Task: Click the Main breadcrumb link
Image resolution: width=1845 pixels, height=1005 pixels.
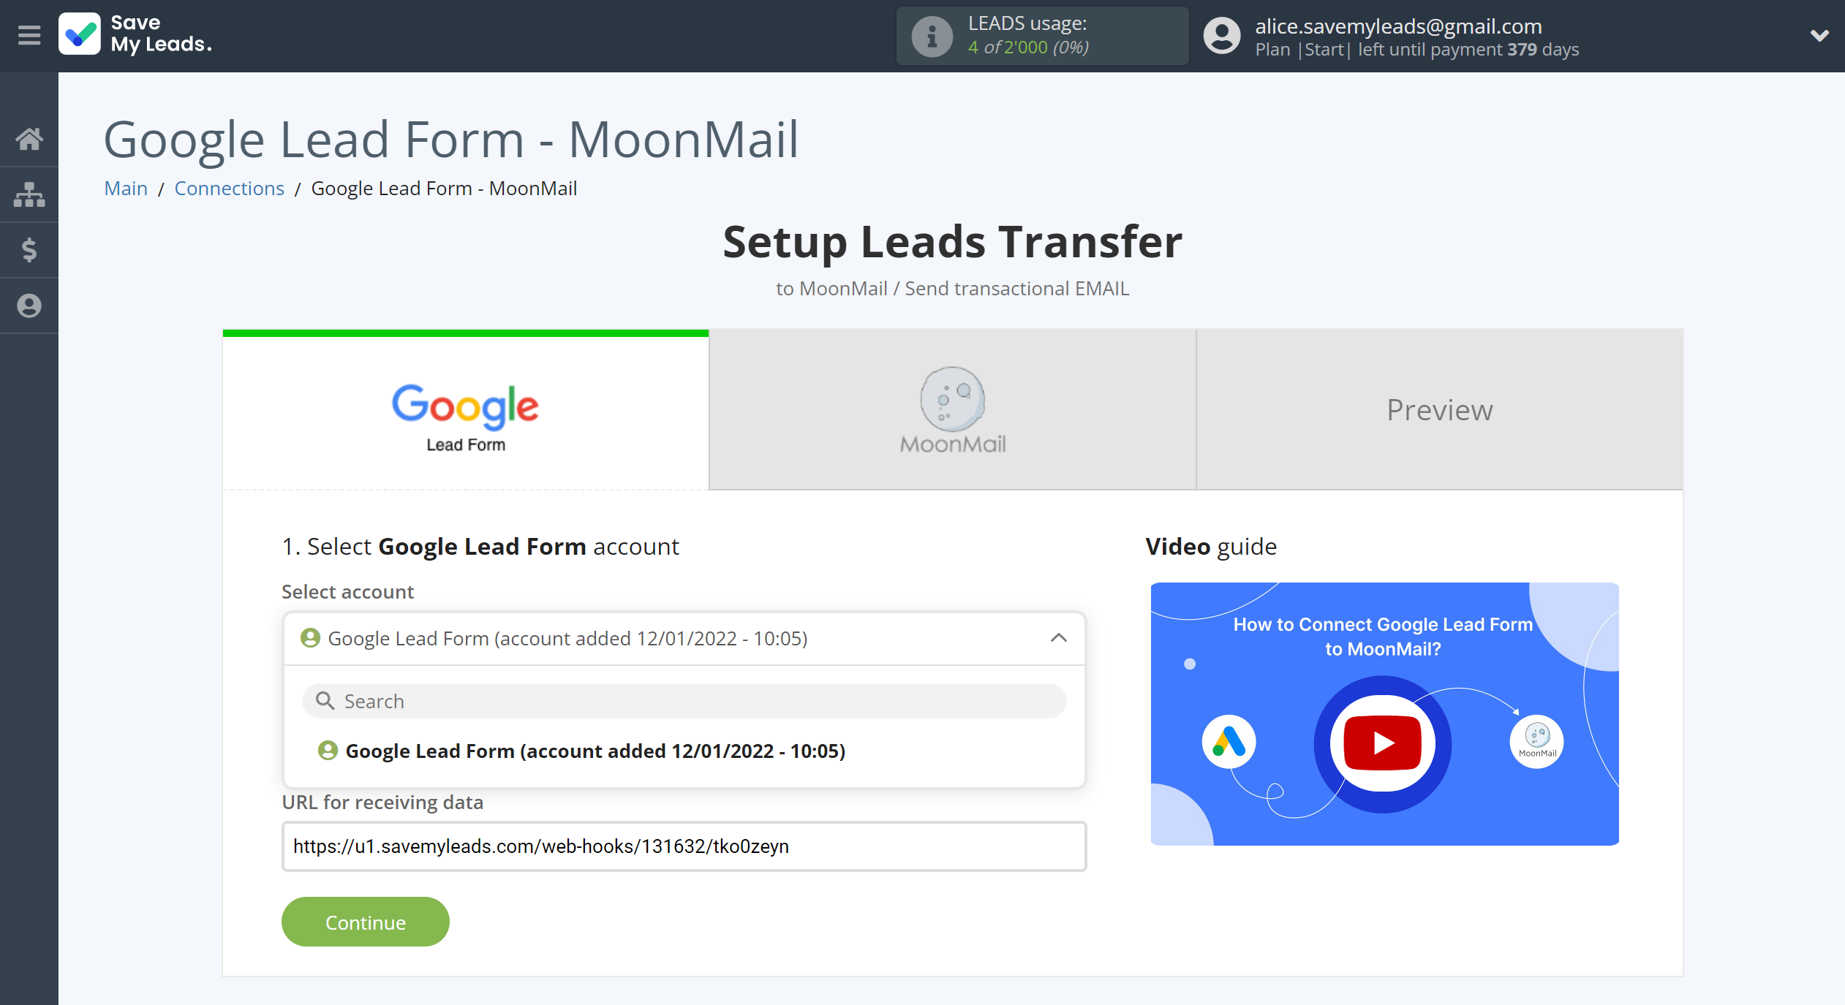Action: tap(125, 188)
